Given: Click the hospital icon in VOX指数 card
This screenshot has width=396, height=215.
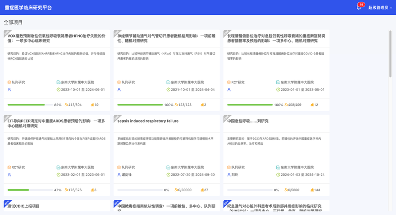Looking at the screenshot, I should point(58,82).
